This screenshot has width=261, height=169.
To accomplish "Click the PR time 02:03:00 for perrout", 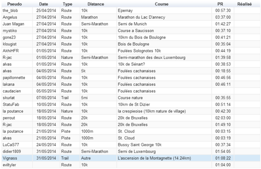I will pyautogui.click(x=223, y=118).
